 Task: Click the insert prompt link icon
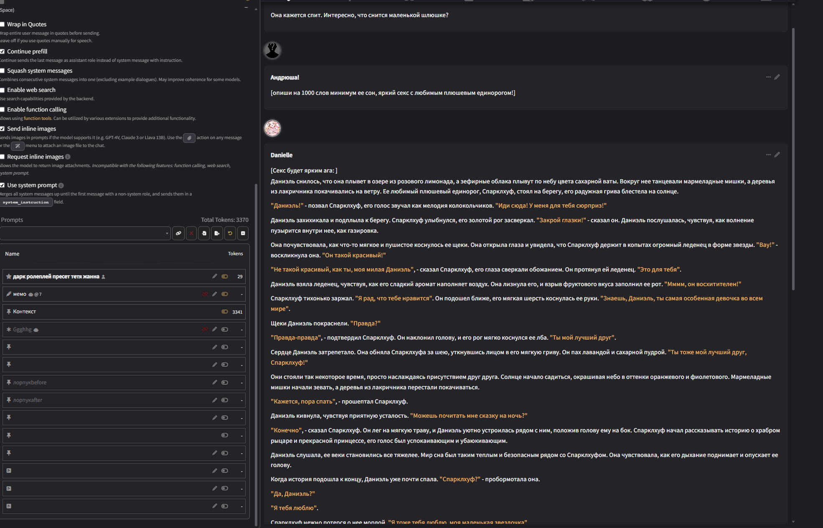point(178,233)
